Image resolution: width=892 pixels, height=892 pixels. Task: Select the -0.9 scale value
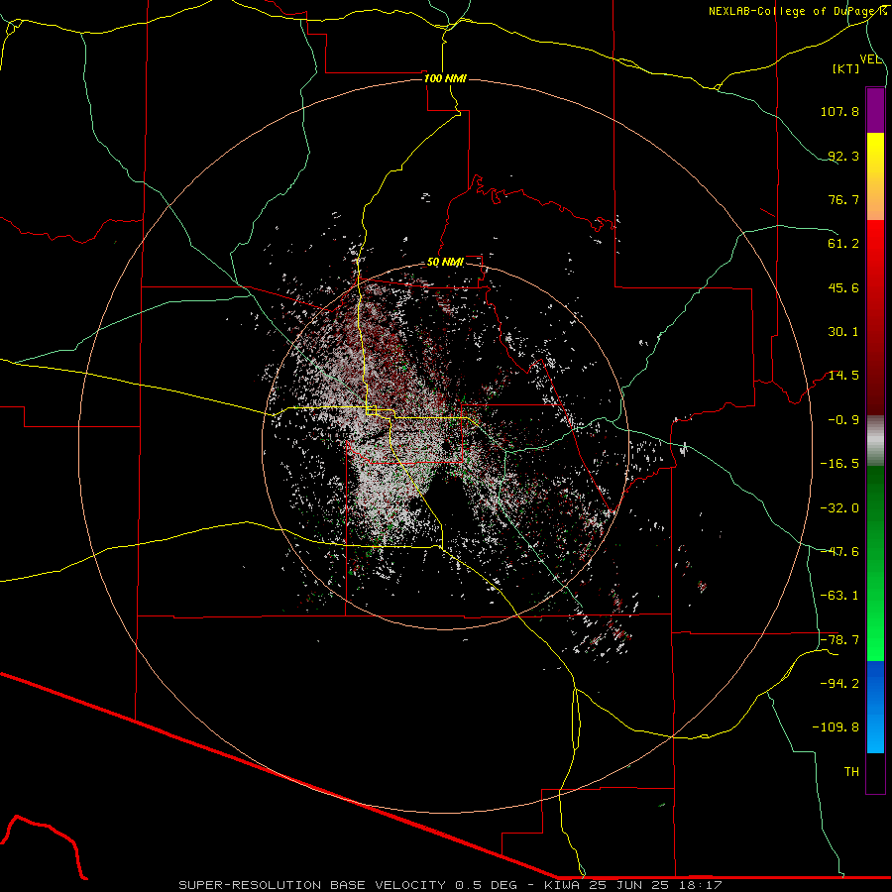point(843,420)
